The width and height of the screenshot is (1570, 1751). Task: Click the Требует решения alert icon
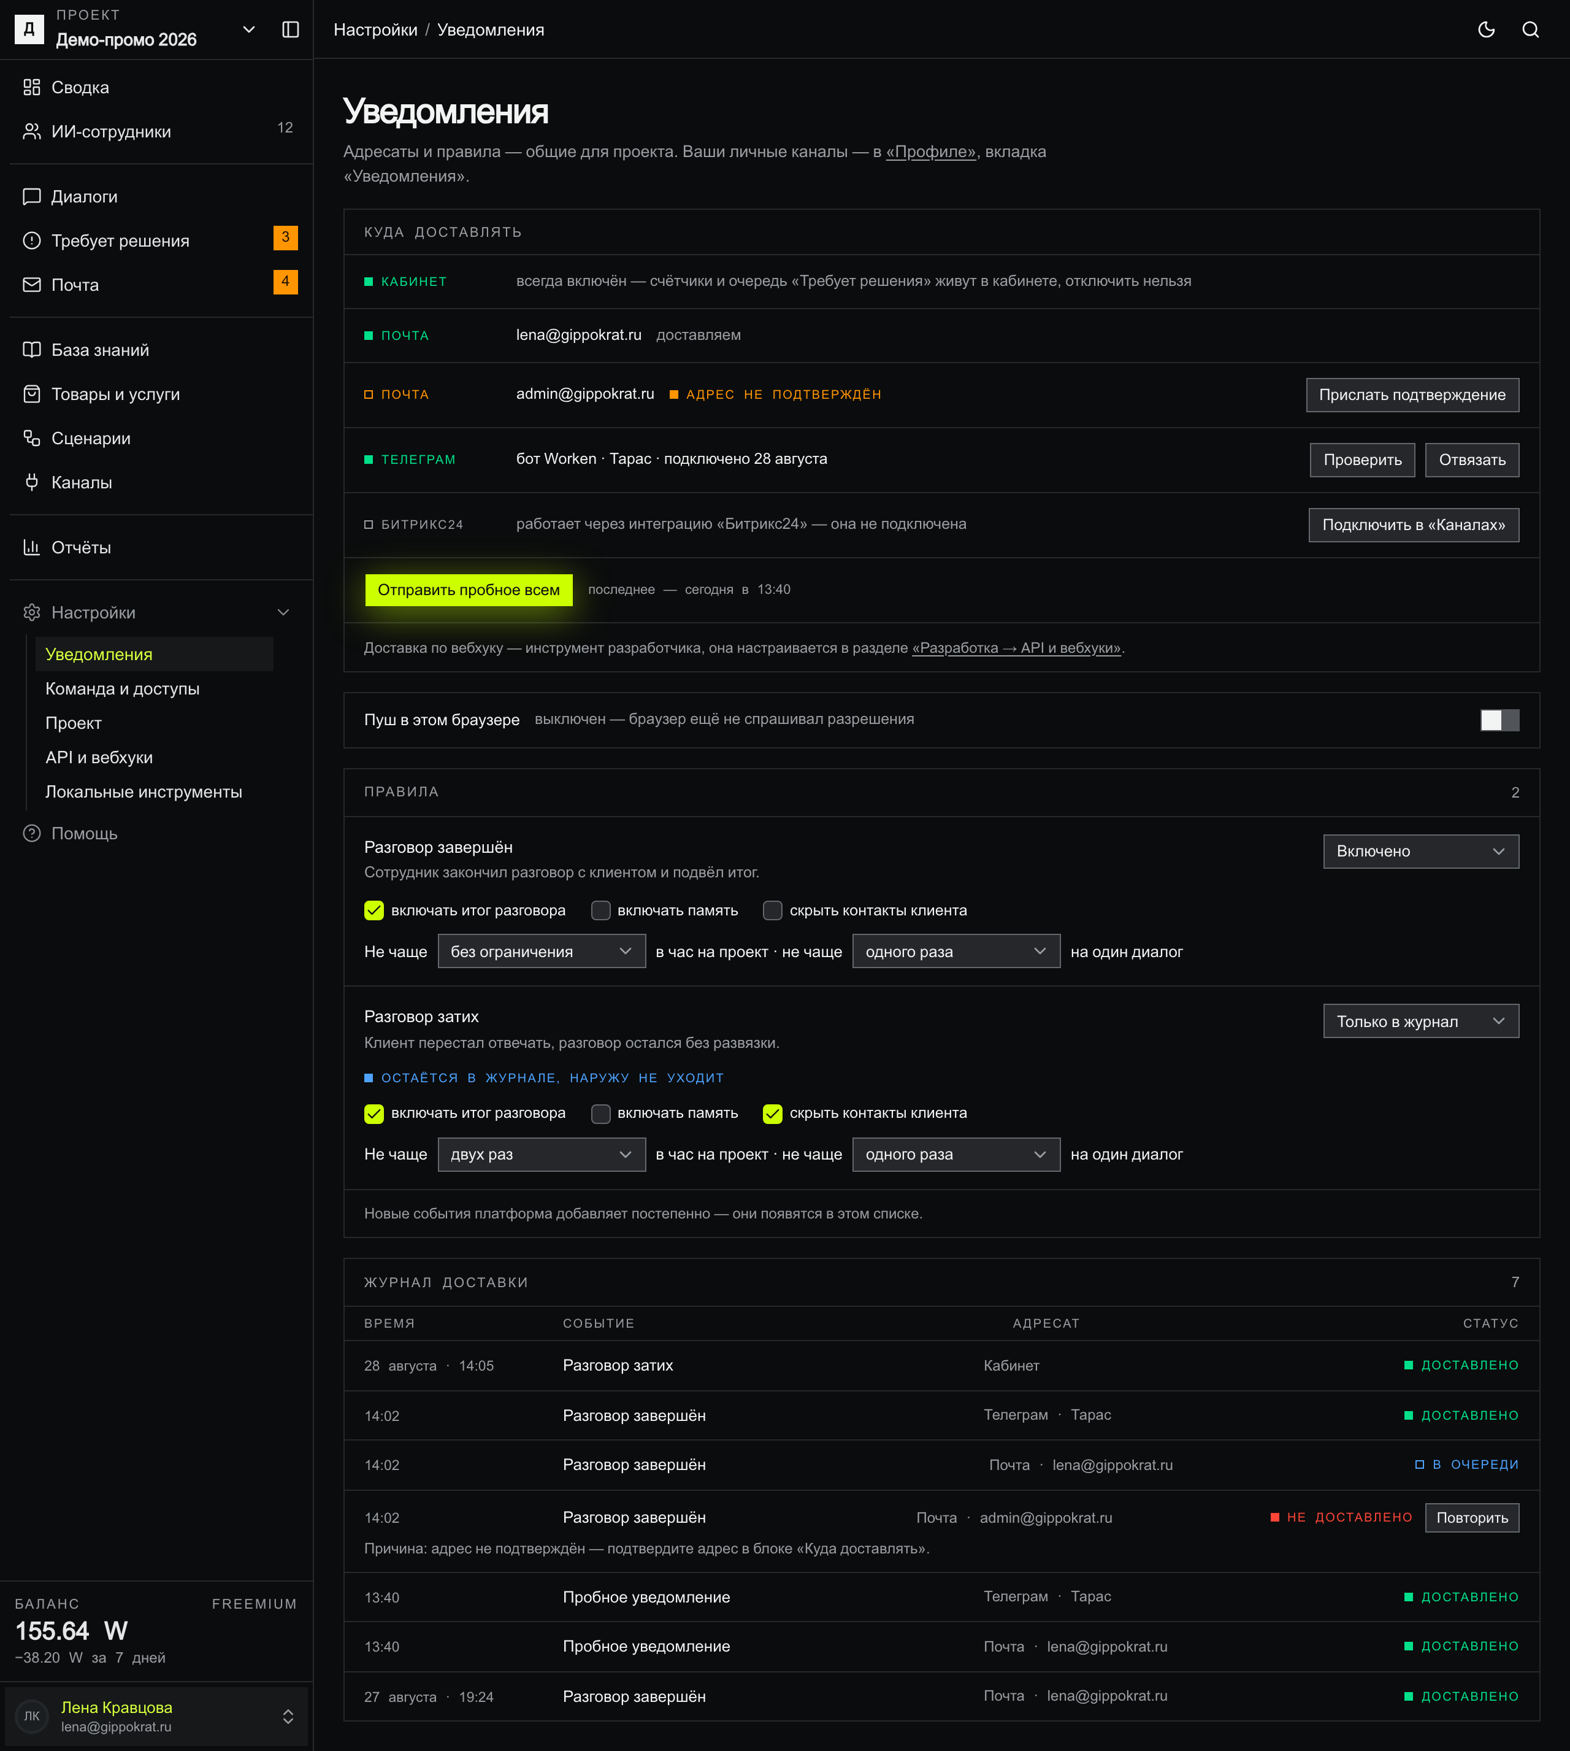32,241
